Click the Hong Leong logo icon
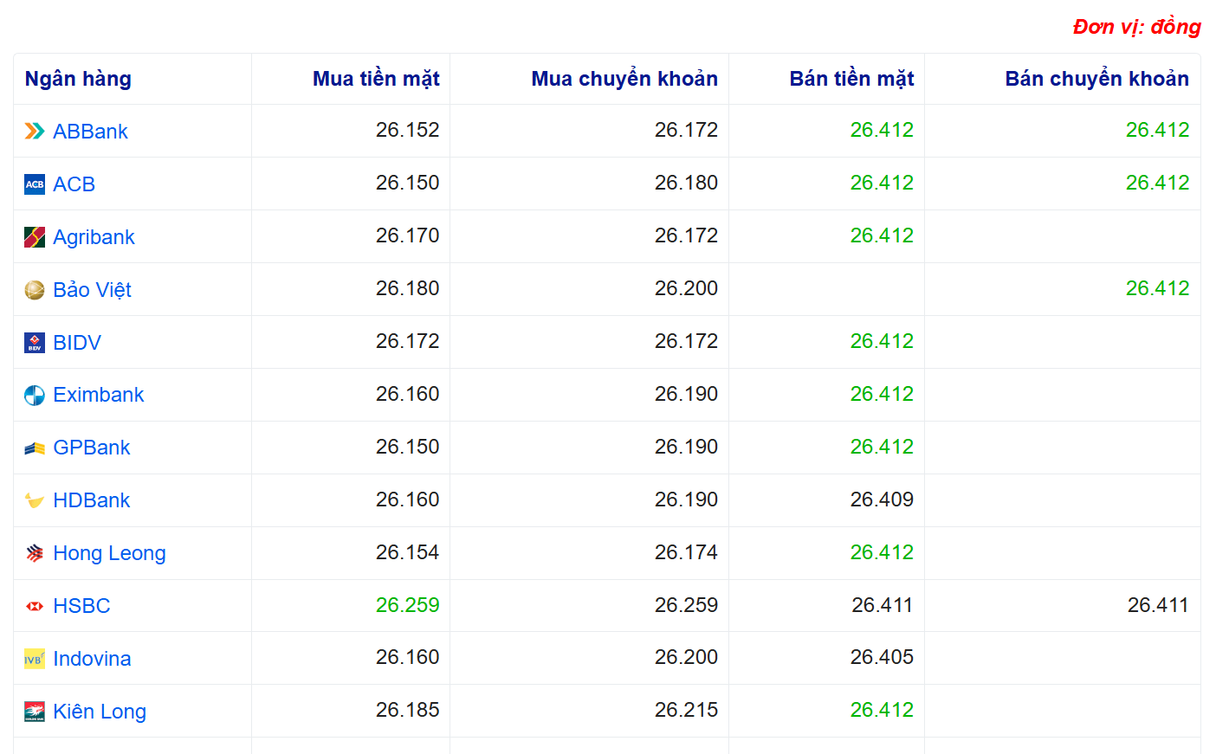 [x=35, y=554]
